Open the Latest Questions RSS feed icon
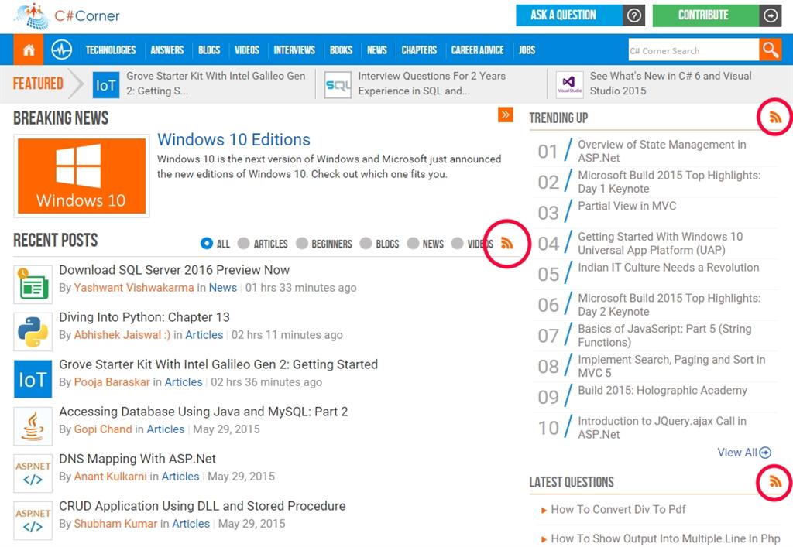The width and height of the screenshot is (793, 547). click(x=774, y=480)
